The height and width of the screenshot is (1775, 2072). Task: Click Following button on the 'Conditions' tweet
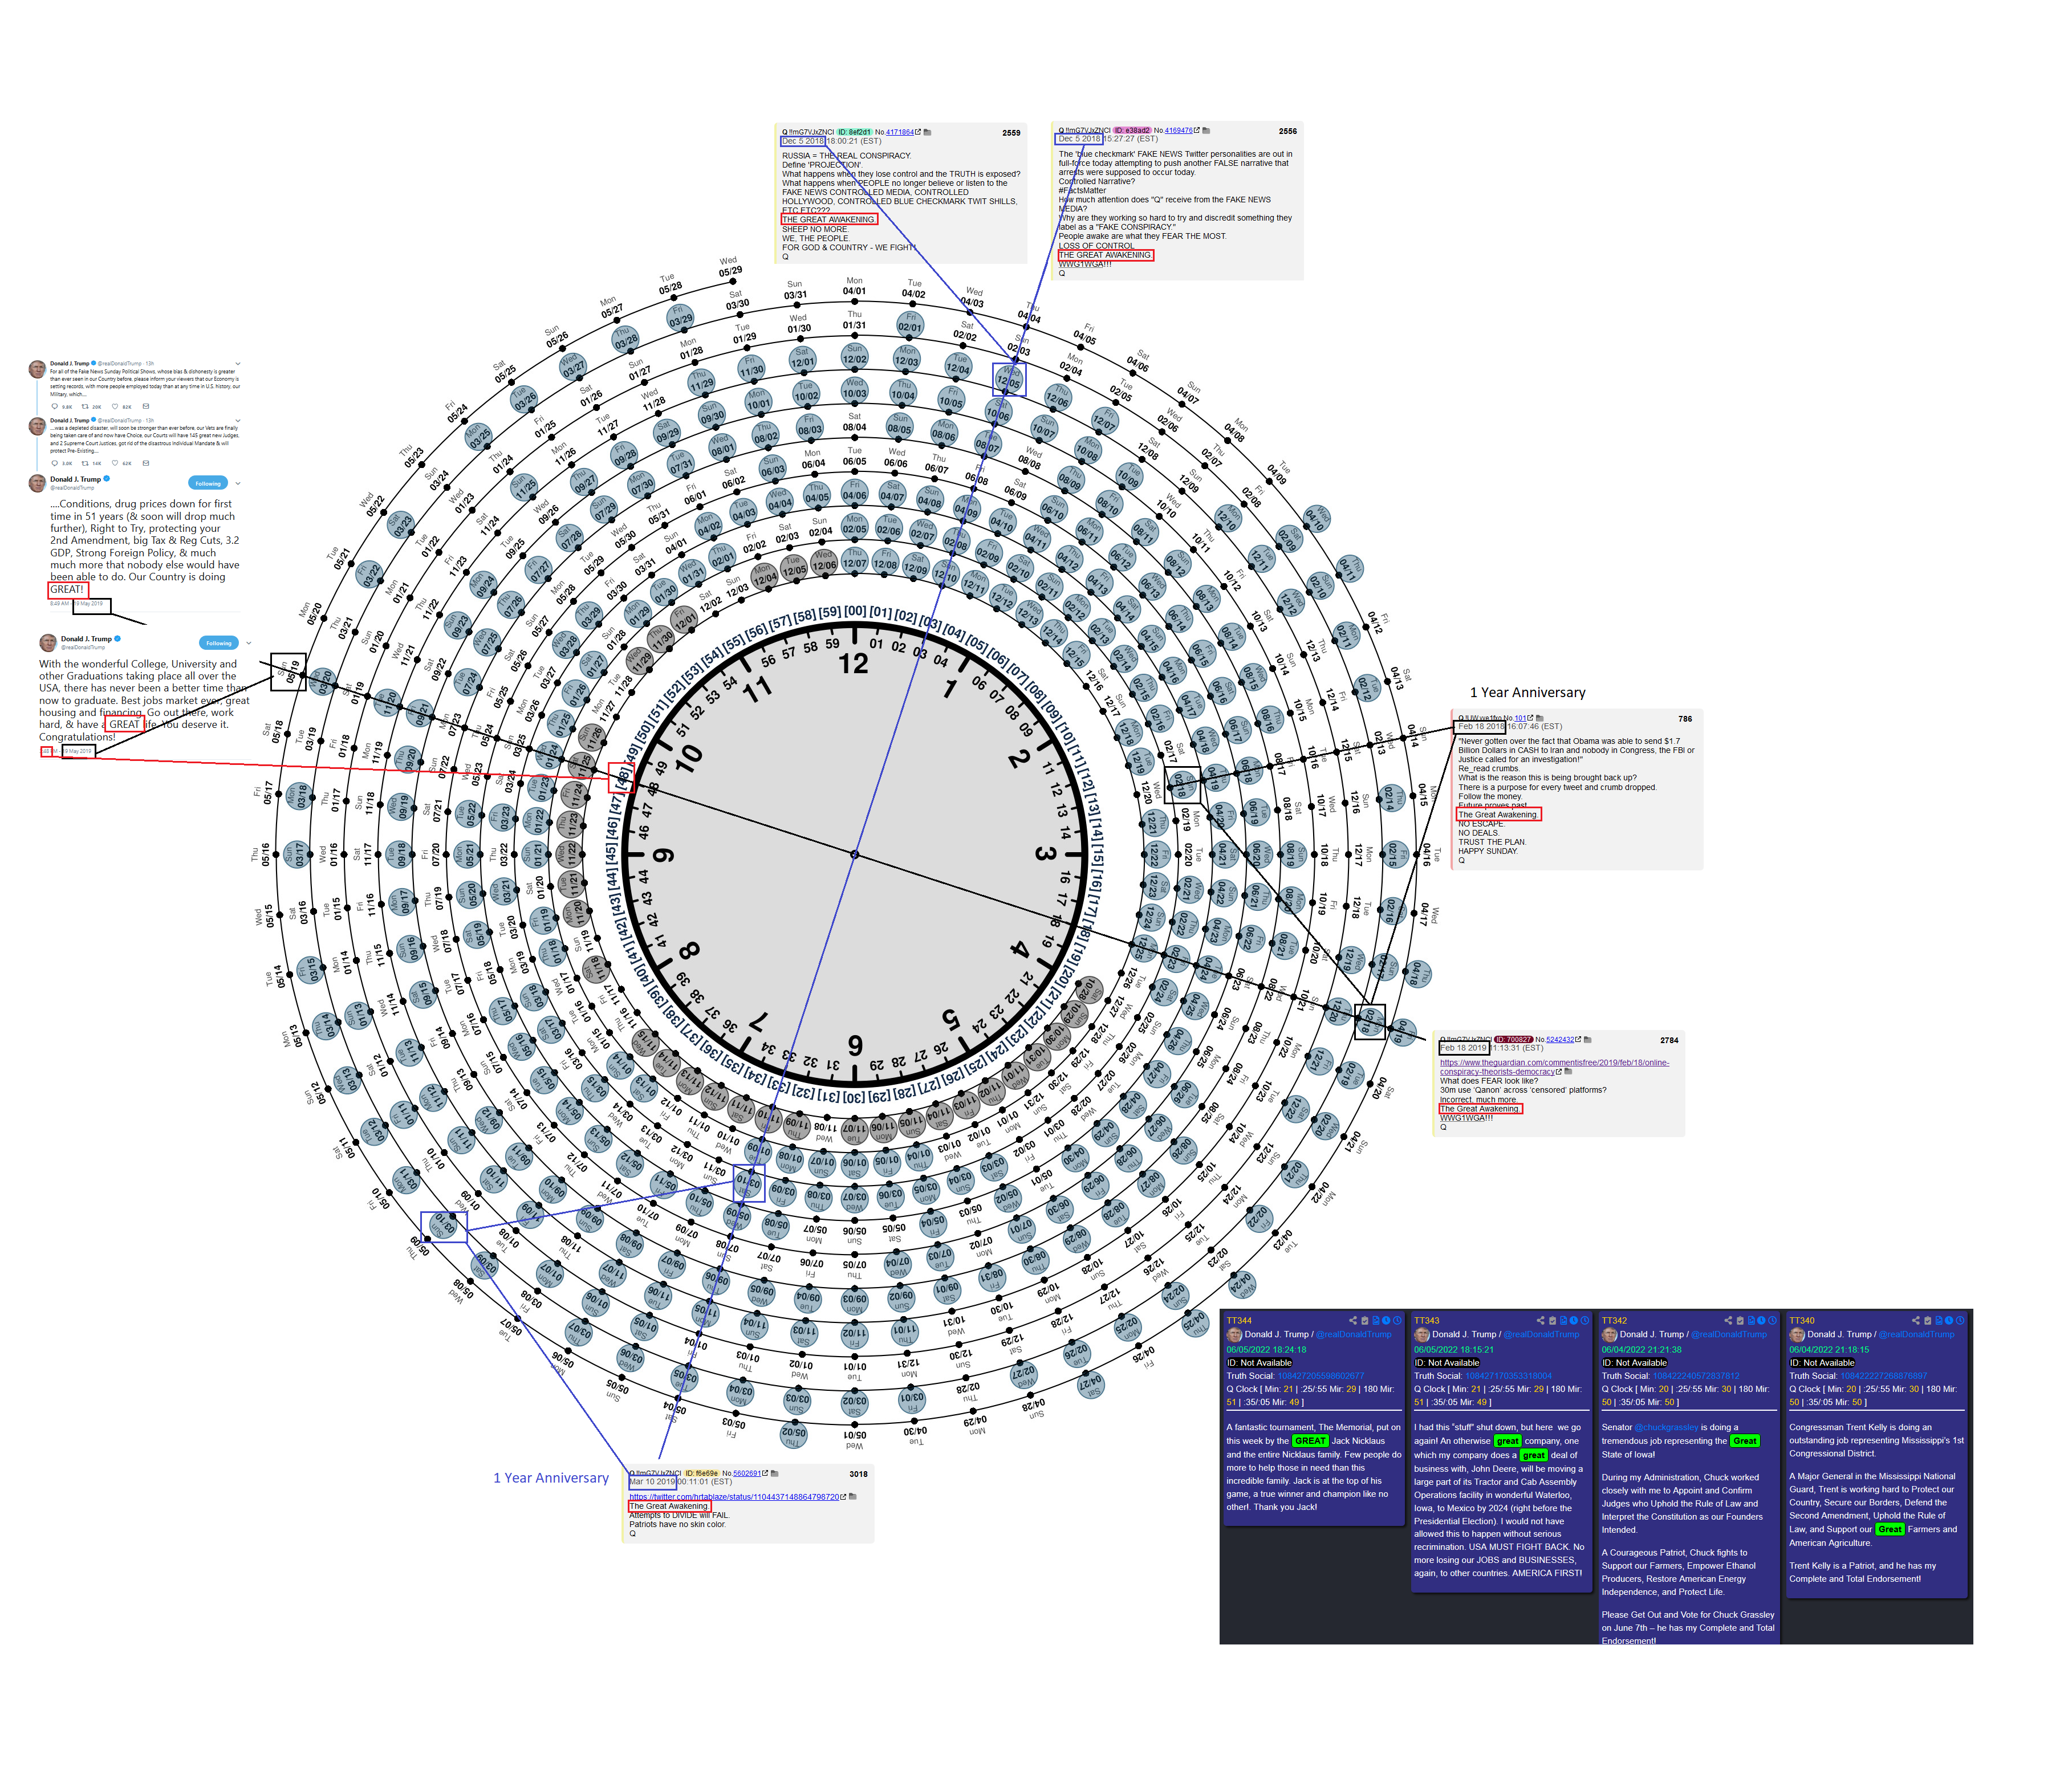pyautogui.click(x=208, y=483)
